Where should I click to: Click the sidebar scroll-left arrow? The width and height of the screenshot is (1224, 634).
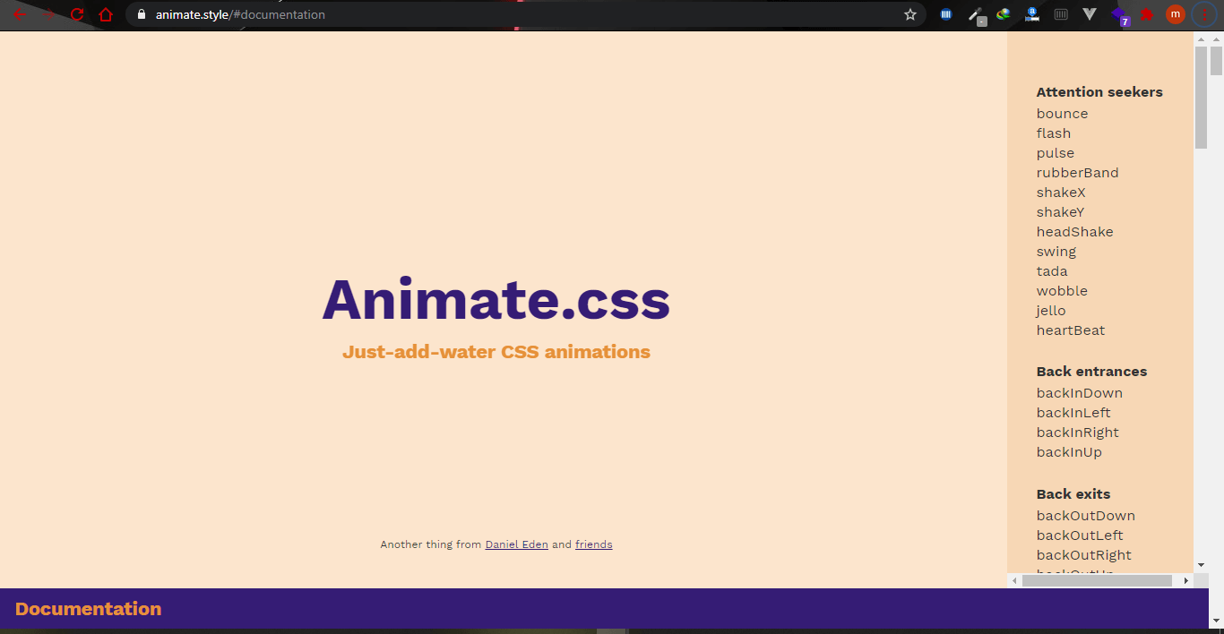coord(1014,581)
